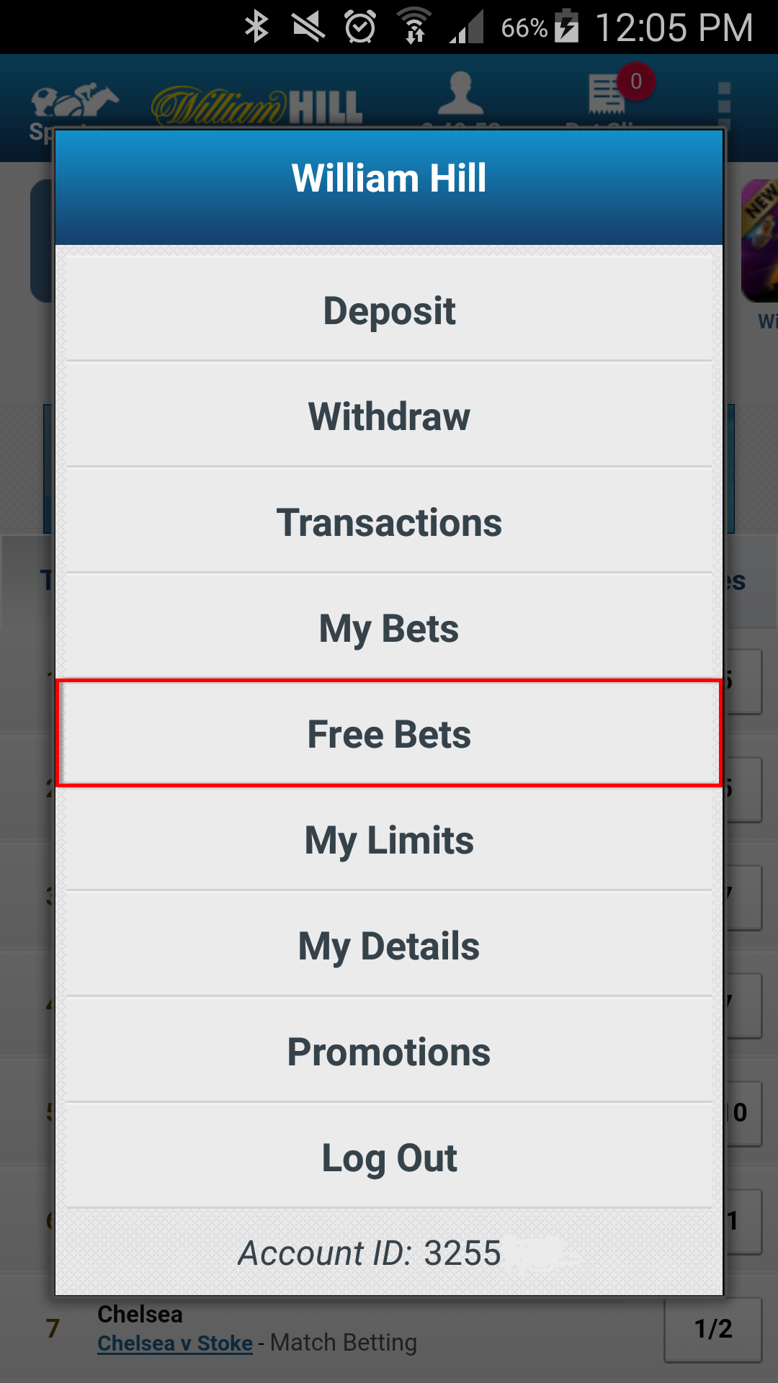
Task: Tap the William Hill logo in header
Action: tap(257, 106)
